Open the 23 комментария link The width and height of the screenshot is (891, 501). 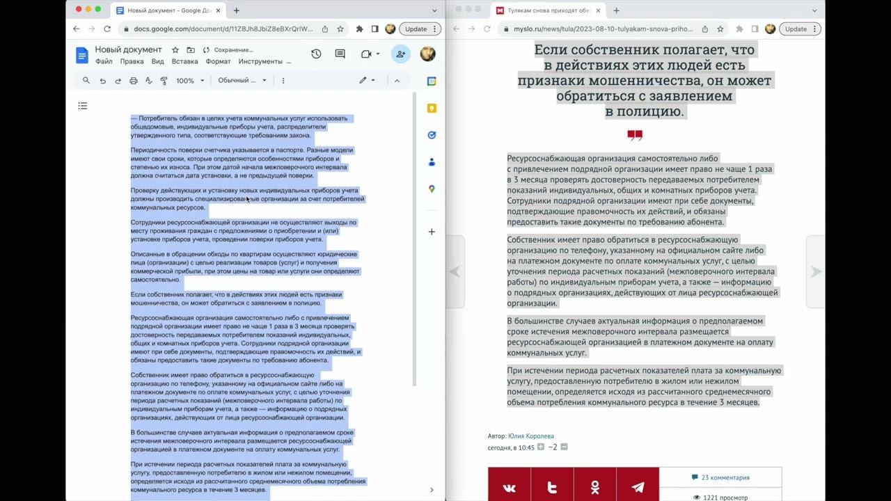click(x=720, y=477)
